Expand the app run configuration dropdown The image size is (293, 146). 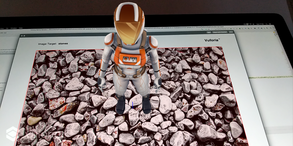(x=209, y=29)
